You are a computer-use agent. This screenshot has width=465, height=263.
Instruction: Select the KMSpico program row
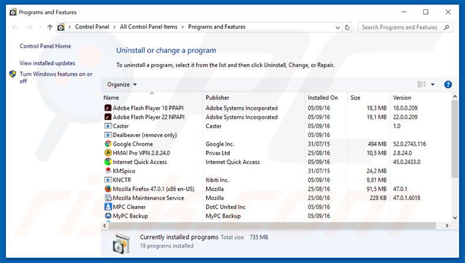(277, 171)
